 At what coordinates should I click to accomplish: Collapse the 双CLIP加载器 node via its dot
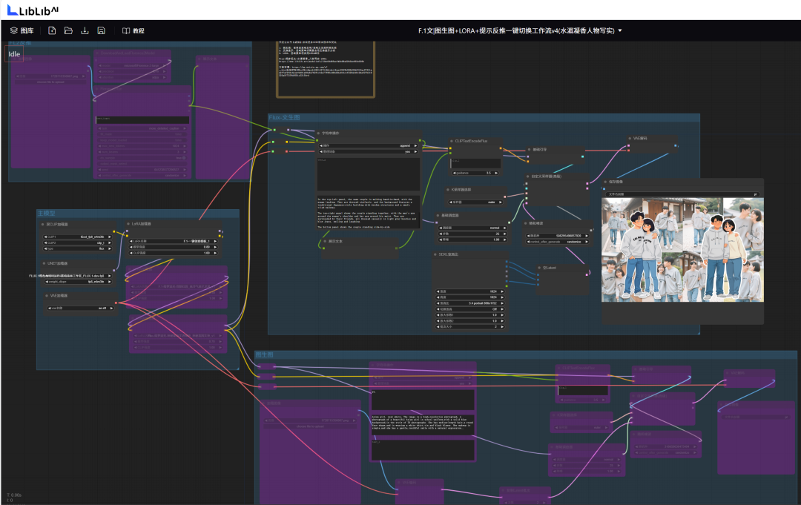click(43, 224)
